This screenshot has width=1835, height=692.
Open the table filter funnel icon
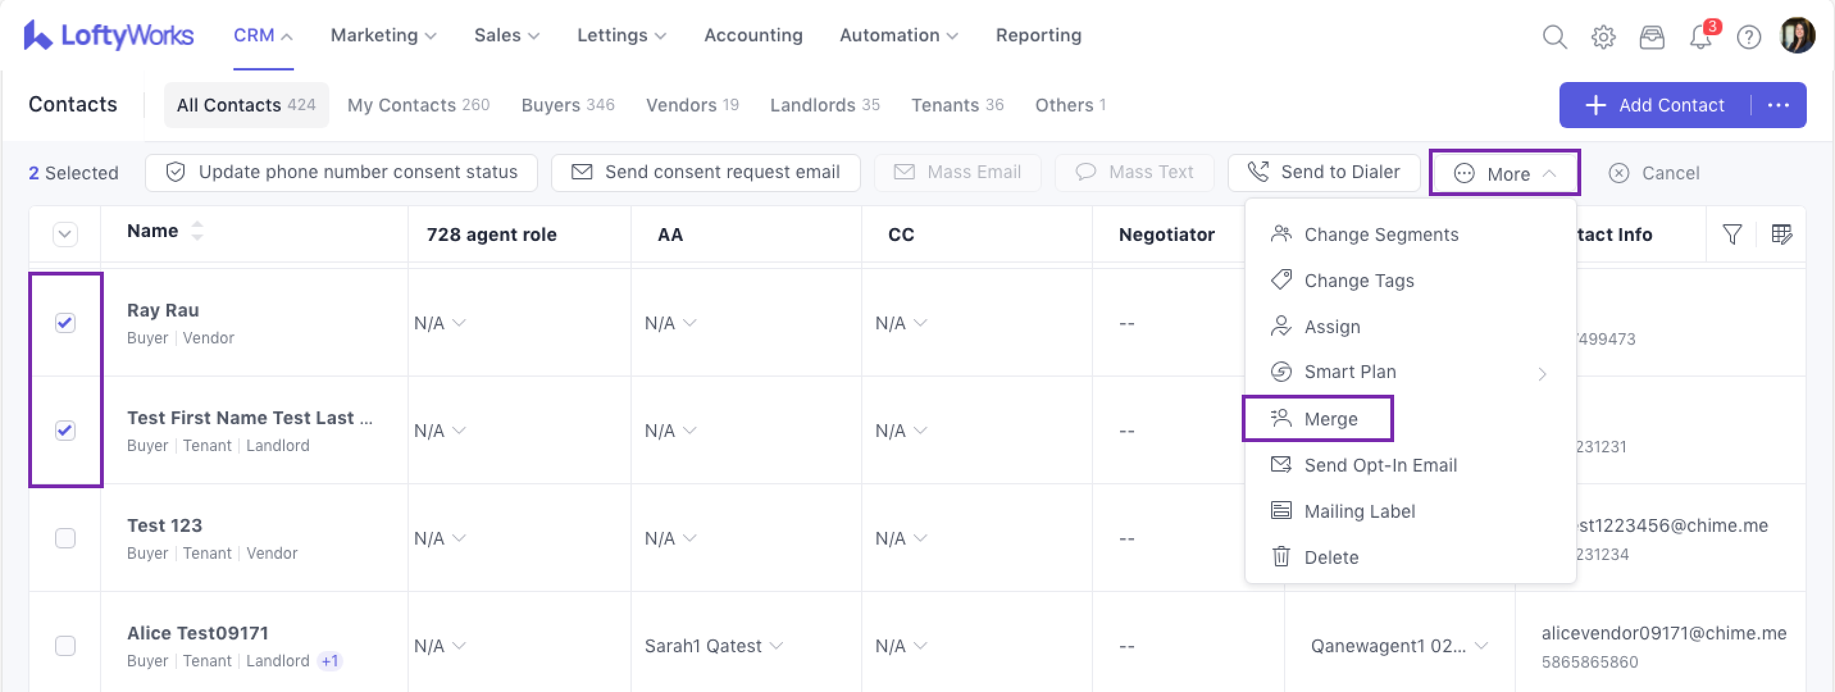[1732, 234]
